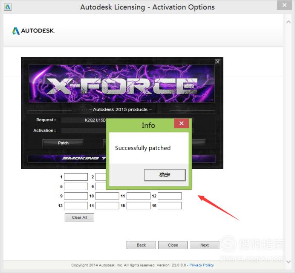The height and width of the screenshot is (273, 295).
Task: Click activation input box 16
Action: (170, 205)
